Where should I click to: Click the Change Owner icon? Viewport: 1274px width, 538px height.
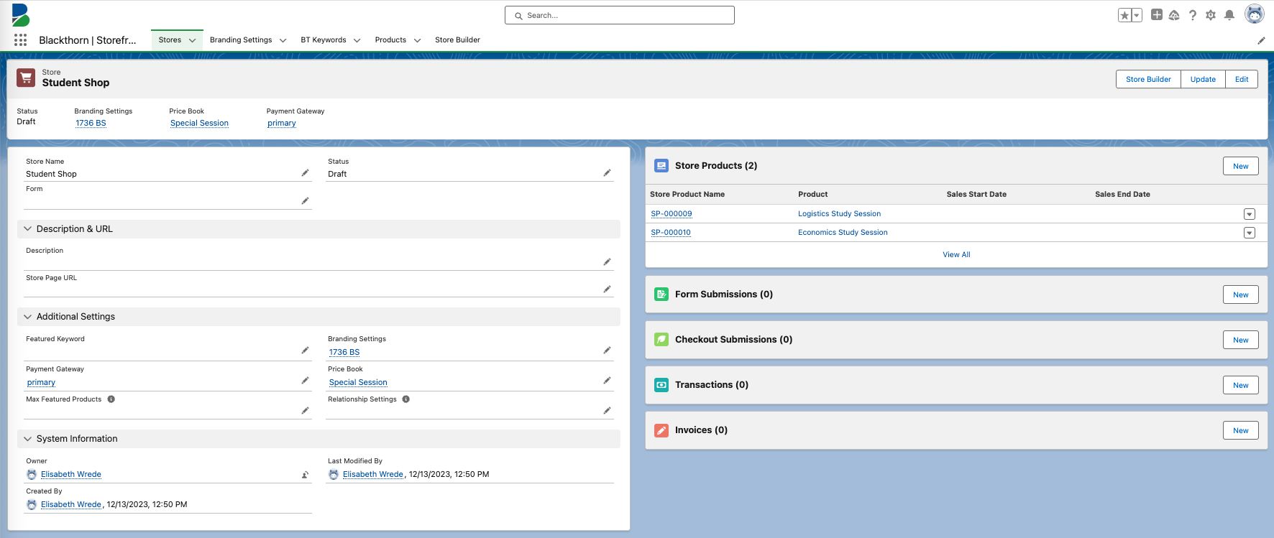point(305,475)
